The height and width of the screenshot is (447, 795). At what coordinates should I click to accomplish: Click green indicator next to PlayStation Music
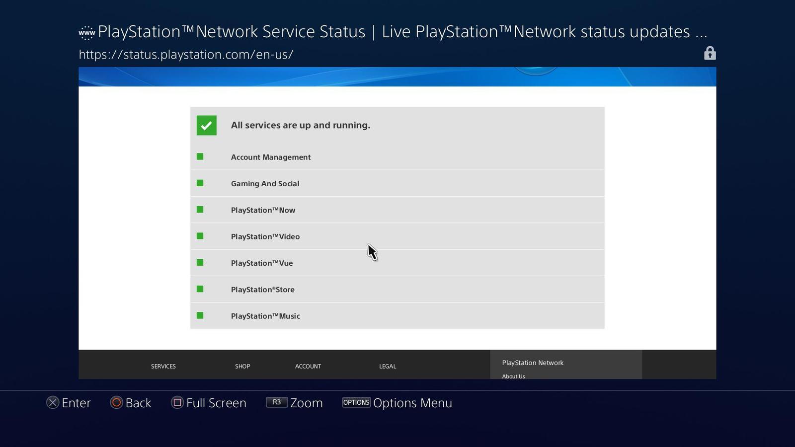(200, 315)
